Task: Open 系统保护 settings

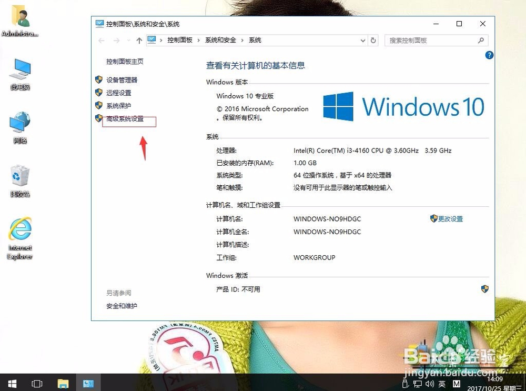Action: (x=119, y=105)
